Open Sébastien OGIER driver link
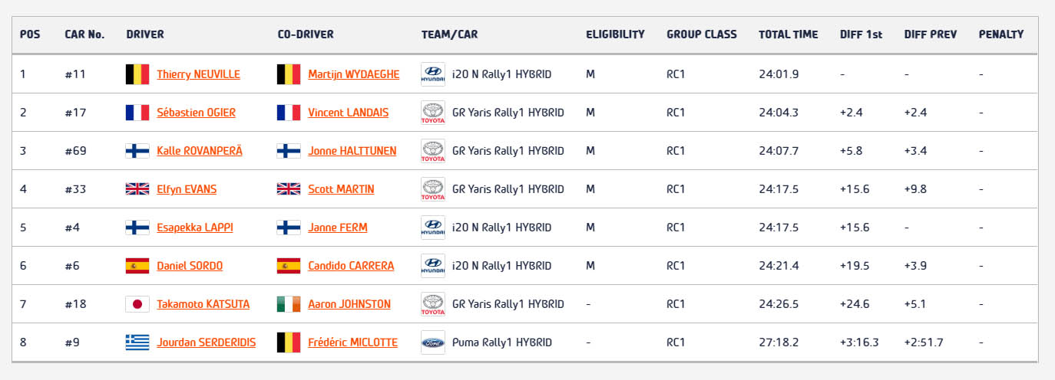1055x380 pixels. point(196,113)
